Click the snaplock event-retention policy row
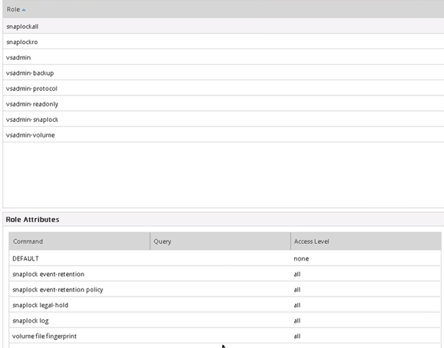444x348 pixels. point(58,289)
